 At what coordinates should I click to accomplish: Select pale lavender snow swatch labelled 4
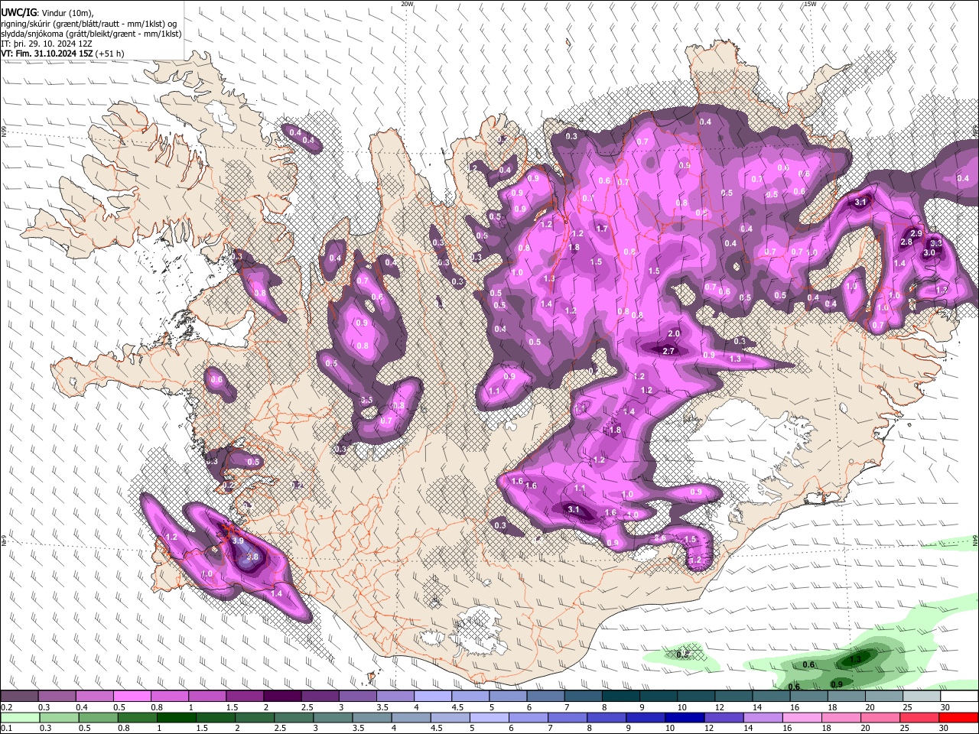[x=432, y=697]
